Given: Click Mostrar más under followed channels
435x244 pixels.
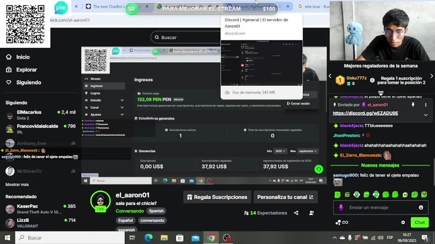Looking at the screenshot, I should coord(17,184).
